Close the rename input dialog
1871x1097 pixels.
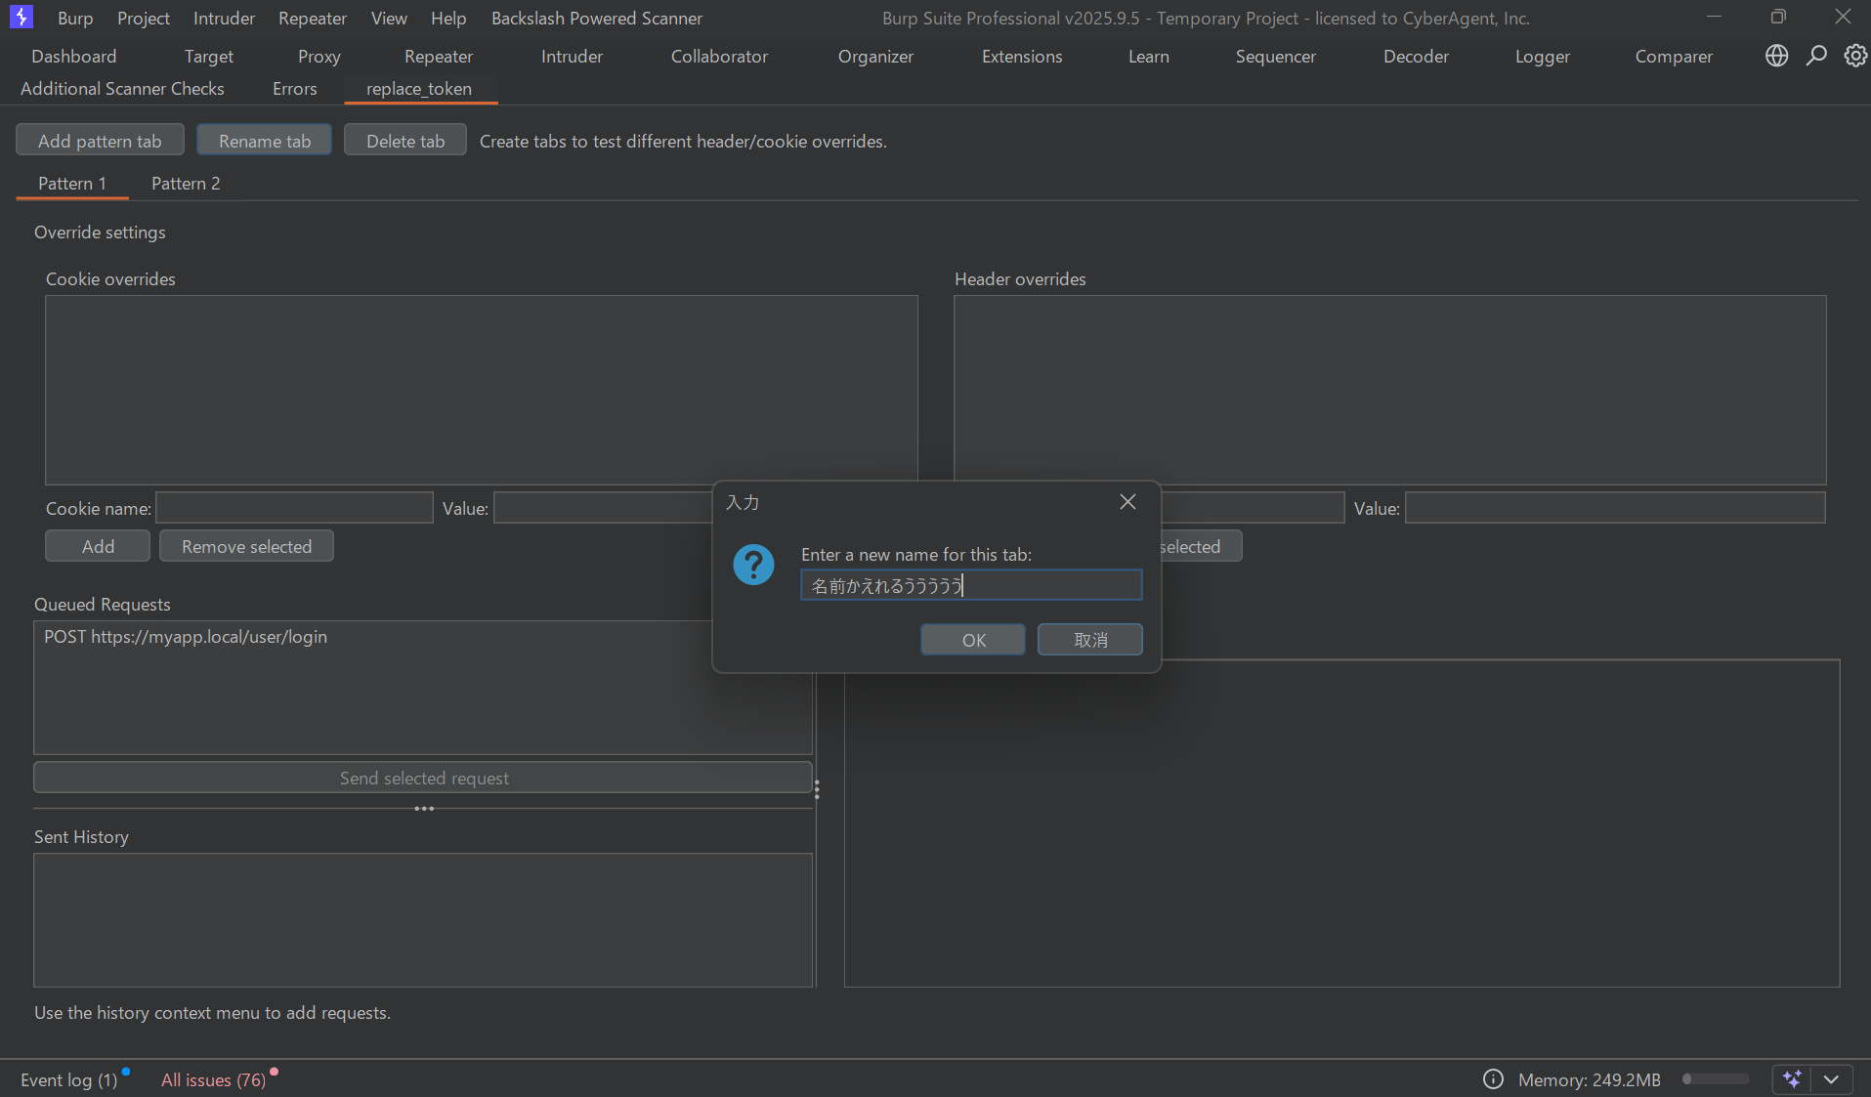tap(1127, 502)
